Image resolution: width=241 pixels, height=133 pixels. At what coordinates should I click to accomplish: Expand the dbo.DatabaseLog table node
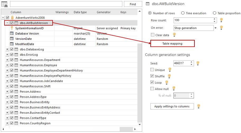7,49
